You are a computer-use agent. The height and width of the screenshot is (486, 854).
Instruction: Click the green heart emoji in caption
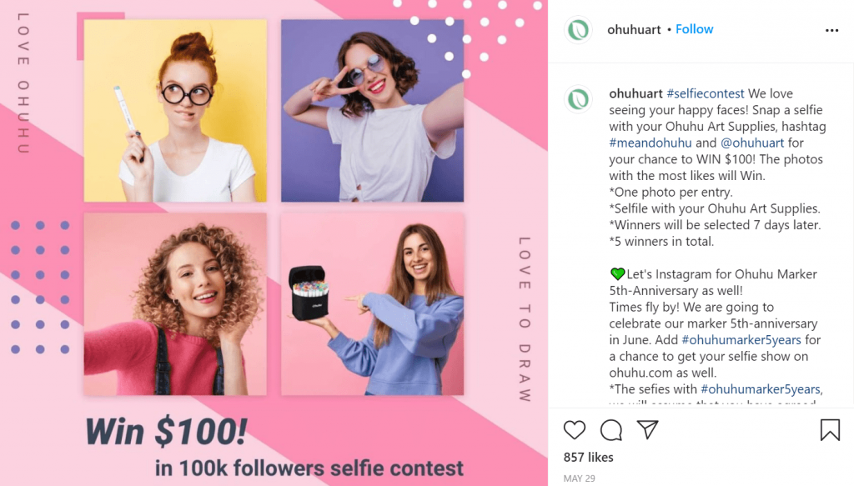(617, 273)
